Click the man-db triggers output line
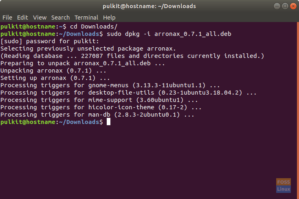The height and width of the screenshot is (199, 299). 97,115
